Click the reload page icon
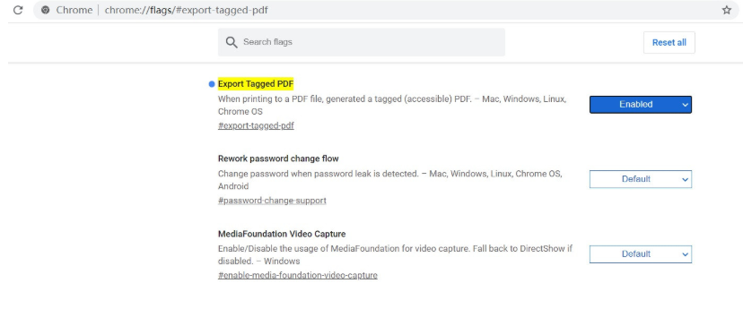This screenshot has height=326, width=743. 18,10
